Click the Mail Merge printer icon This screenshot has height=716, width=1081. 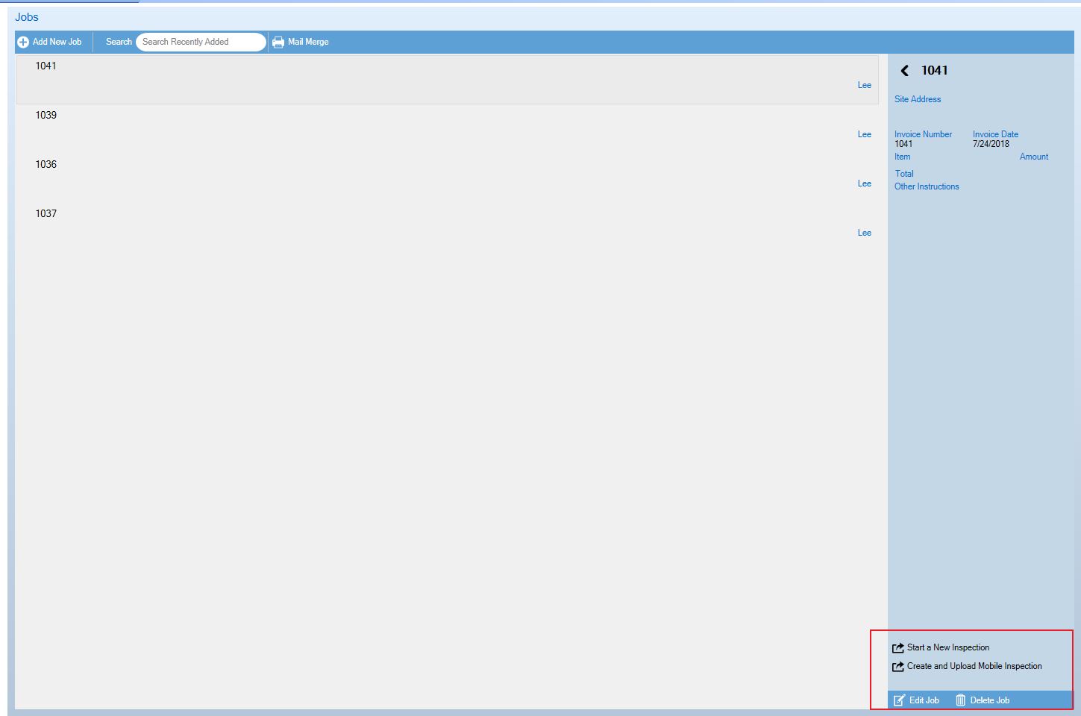pyautogui.click(x=278, y=42)
